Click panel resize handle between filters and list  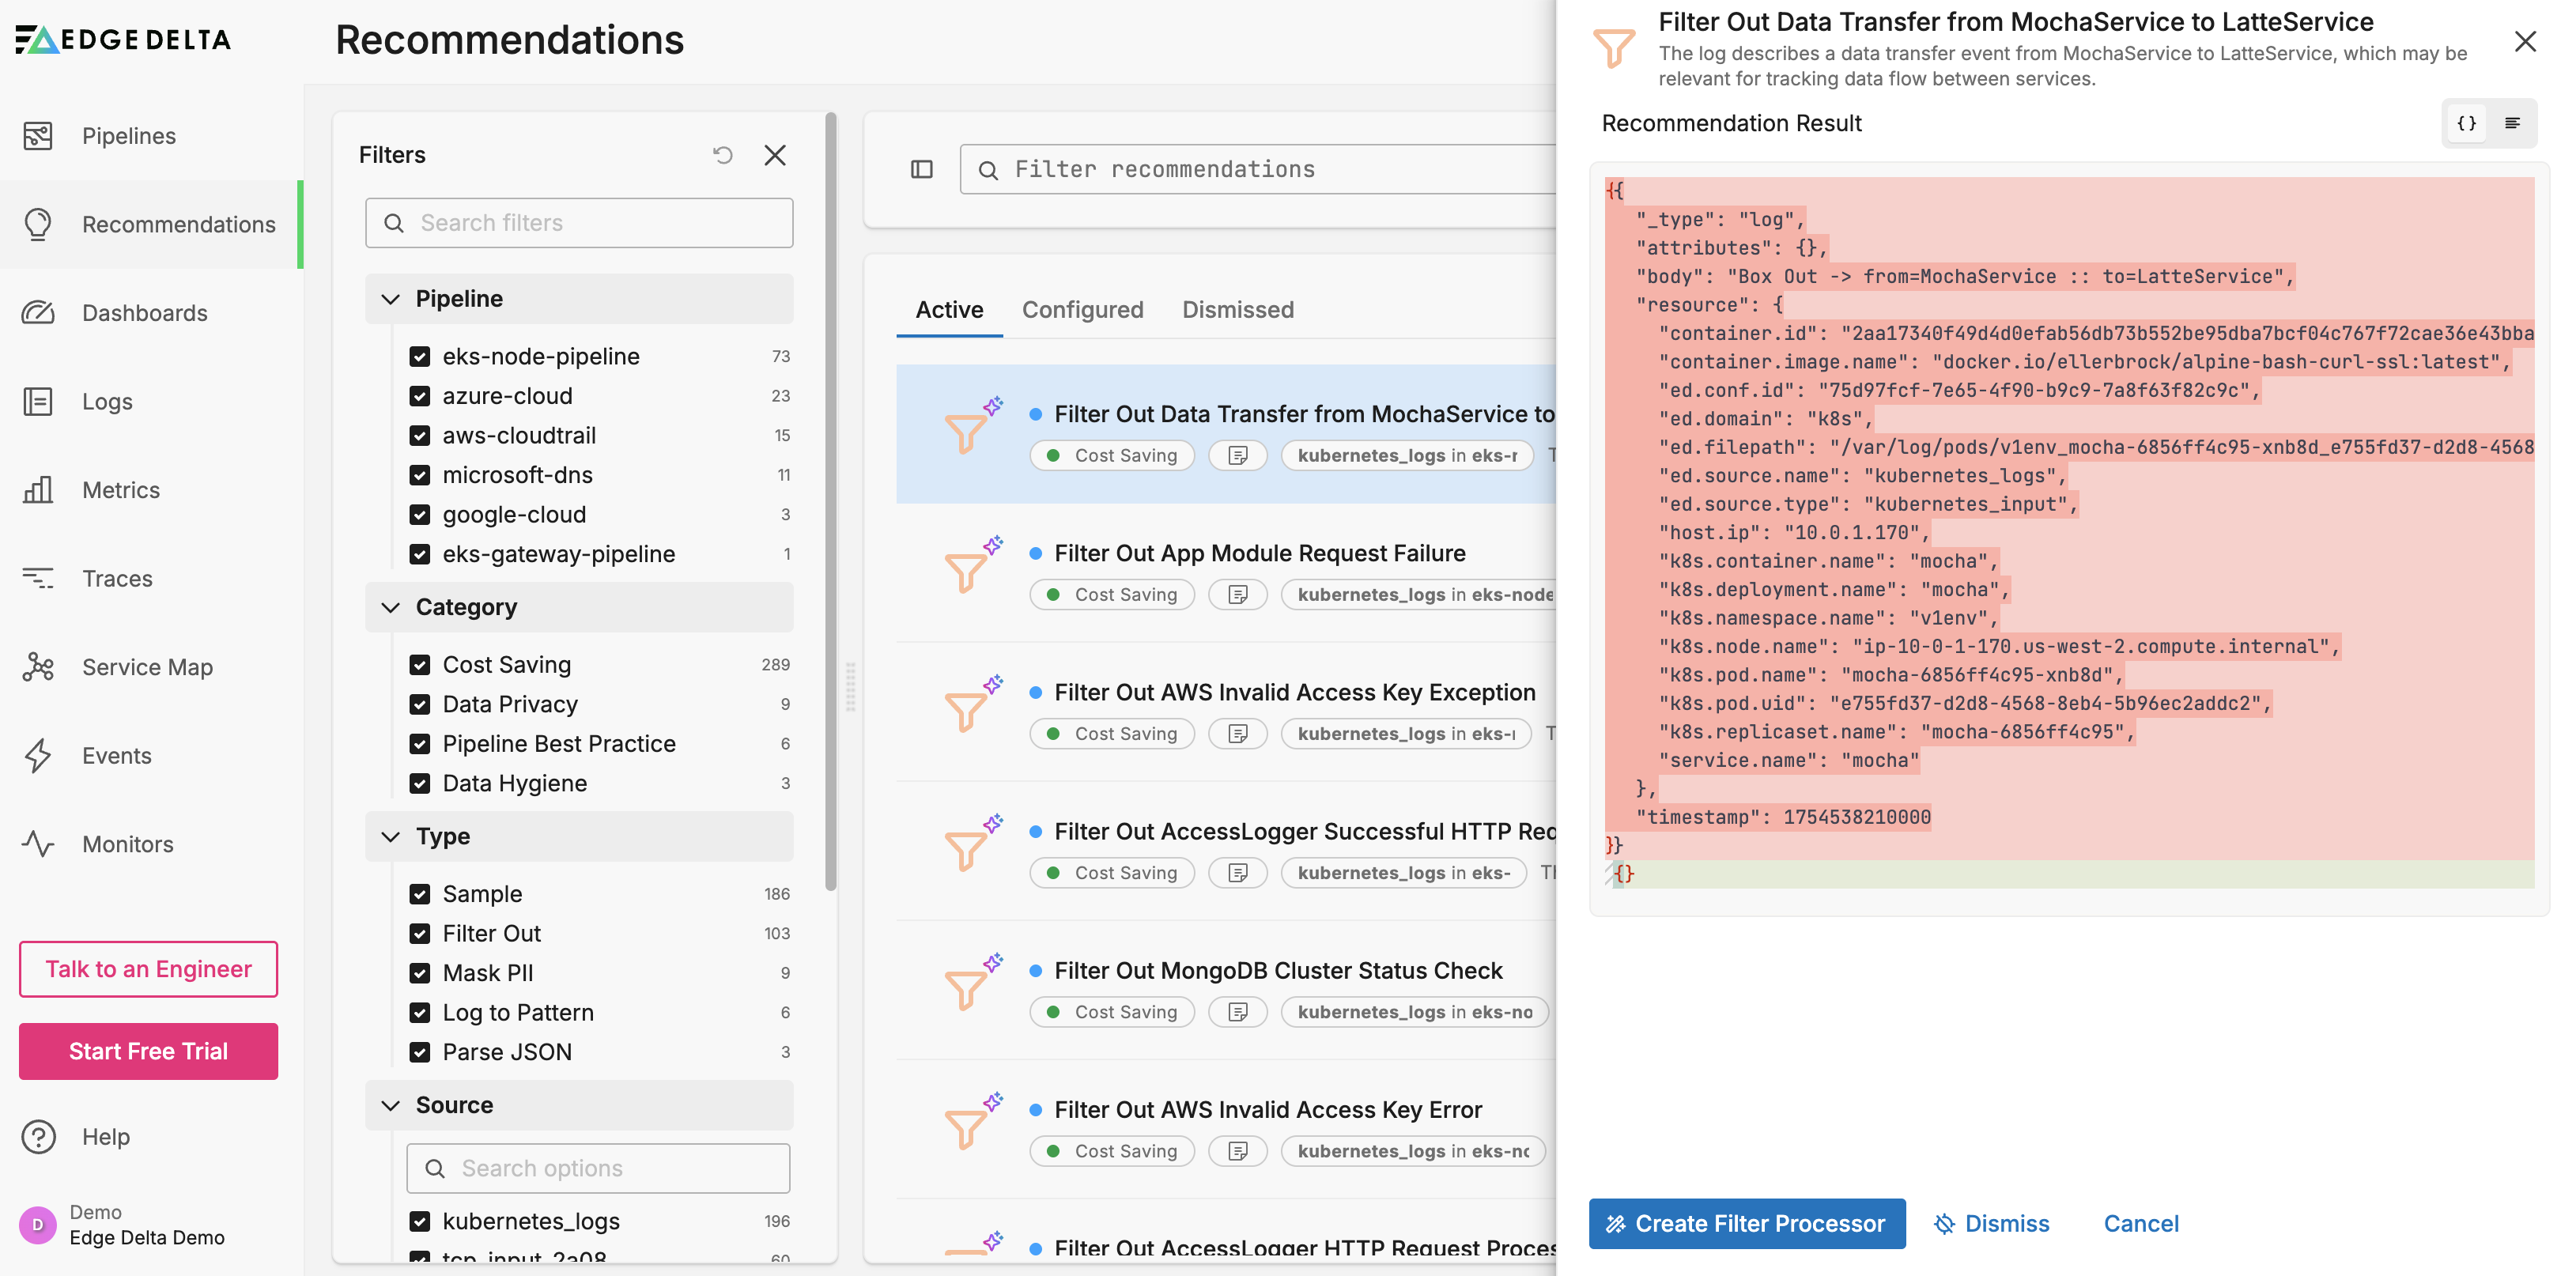pos(851,686)
